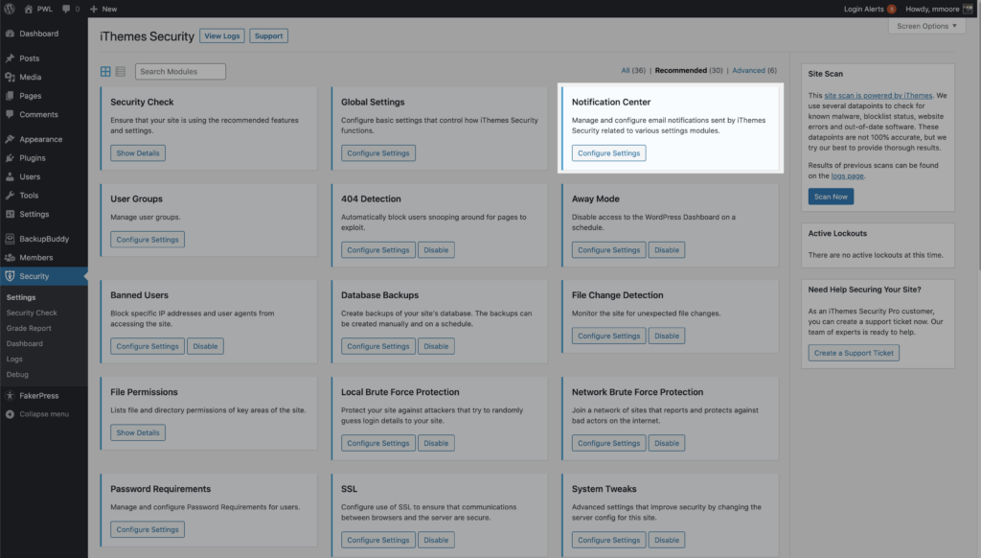Image resolution: width=981 pixels, height=558 pixels.
Task: Click the Comments icon in sidebar
Action: click(10, 115)
